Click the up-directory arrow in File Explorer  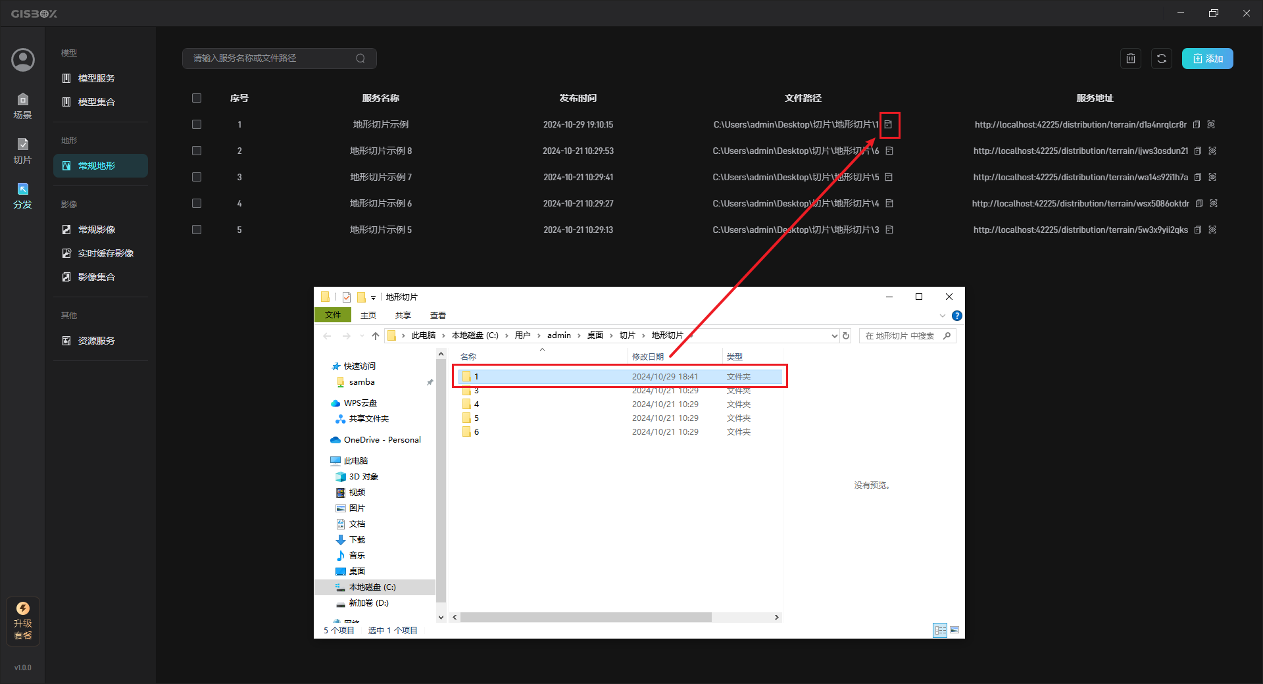tap(376, 336)
